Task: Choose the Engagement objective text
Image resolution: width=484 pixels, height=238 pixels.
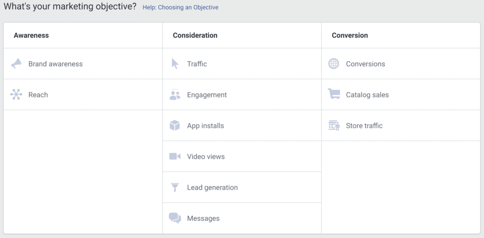Action: pyautogui.click(x=207, y=95)
